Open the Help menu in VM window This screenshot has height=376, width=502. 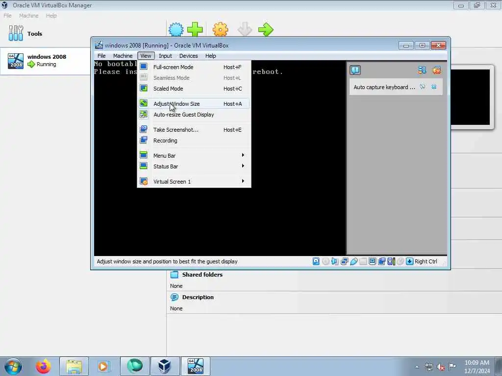[x=211, y=56]
